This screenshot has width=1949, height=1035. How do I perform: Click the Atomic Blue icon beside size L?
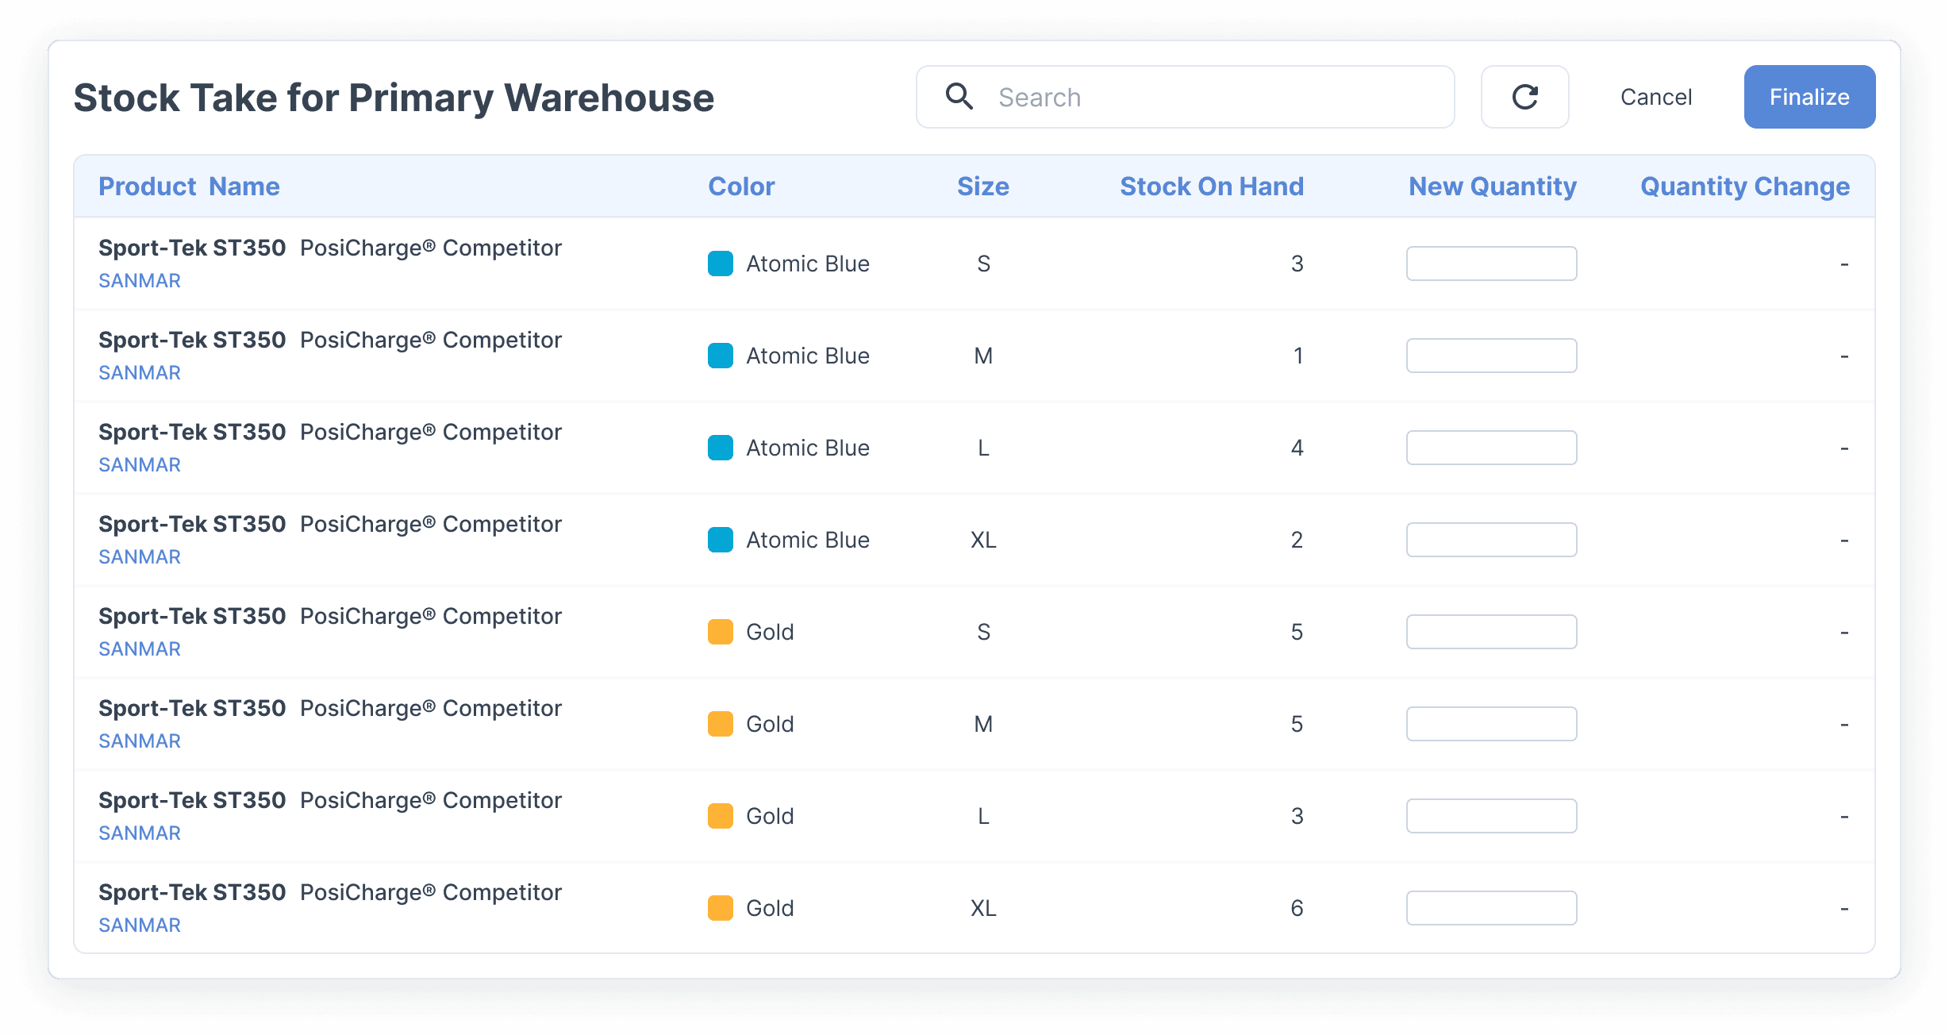(x=720, y=447)
